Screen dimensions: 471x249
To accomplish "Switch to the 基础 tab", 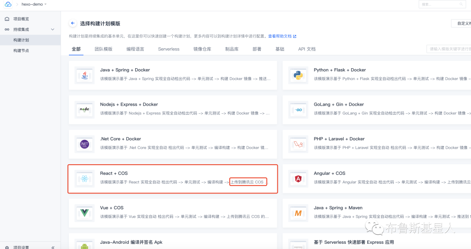I will click(x=280, y=49).
